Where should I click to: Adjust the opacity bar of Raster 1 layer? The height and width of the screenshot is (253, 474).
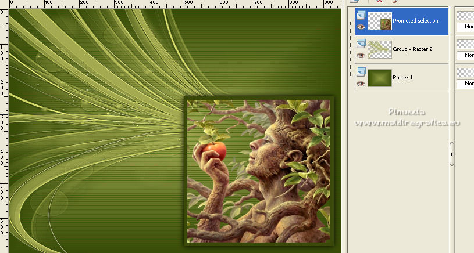coord(465,73)
